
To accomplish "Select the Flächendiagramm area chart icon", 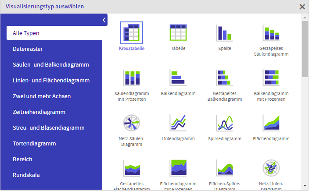I will click(x=271, y=123).
